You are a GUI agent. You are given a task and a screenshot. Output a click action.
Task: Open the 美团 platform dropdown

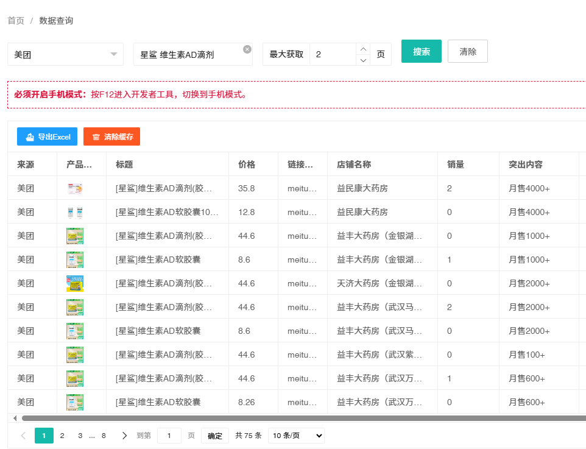[65, 54]
